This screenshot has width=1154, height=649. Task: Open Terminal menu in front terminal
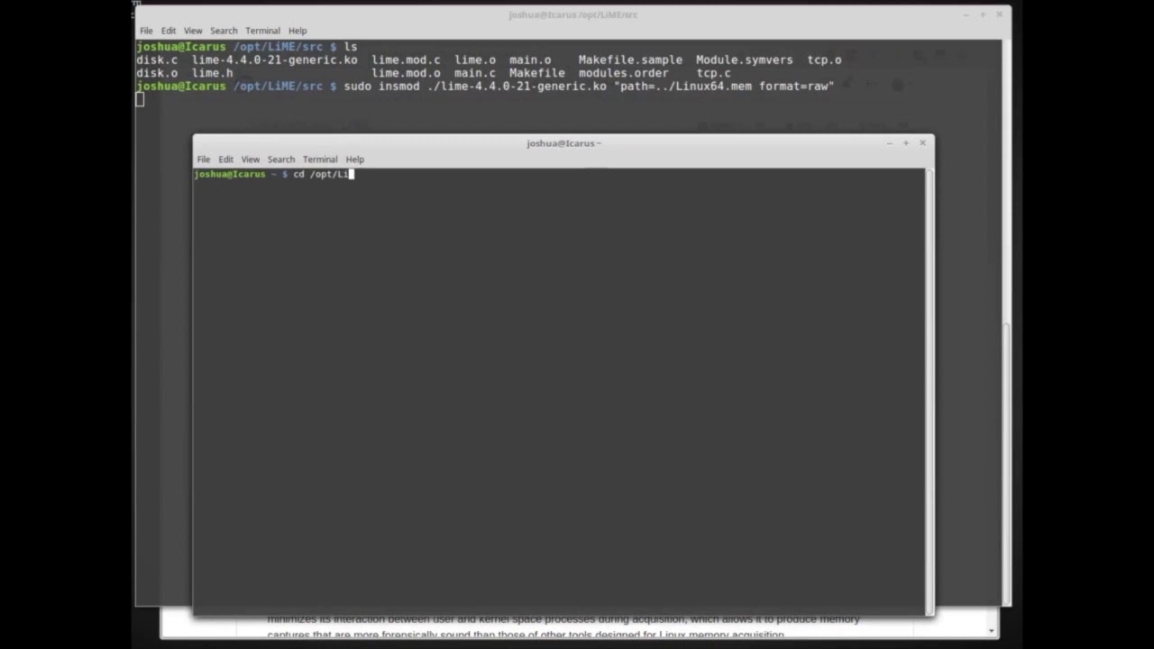(320, 160)
